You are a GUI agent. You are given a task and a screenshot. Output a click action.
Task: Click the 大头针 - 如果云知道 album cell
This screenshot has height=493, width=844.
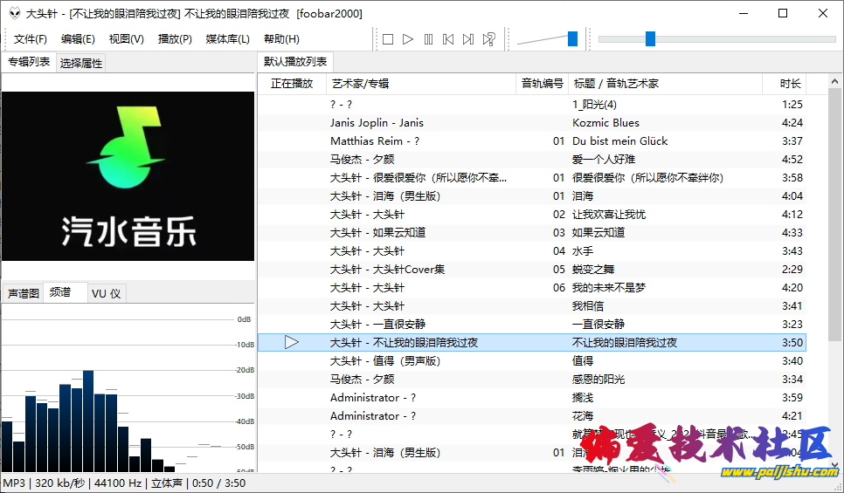tap(377, 232)
